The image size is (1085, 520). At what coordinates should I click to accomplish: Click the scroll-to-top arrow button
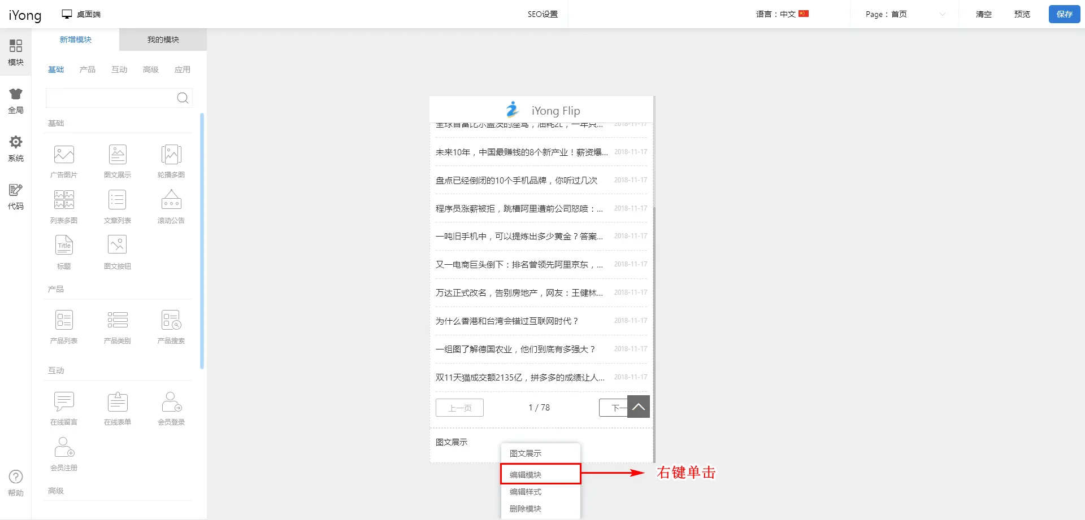pyautogui.click(x=639, y=407)
